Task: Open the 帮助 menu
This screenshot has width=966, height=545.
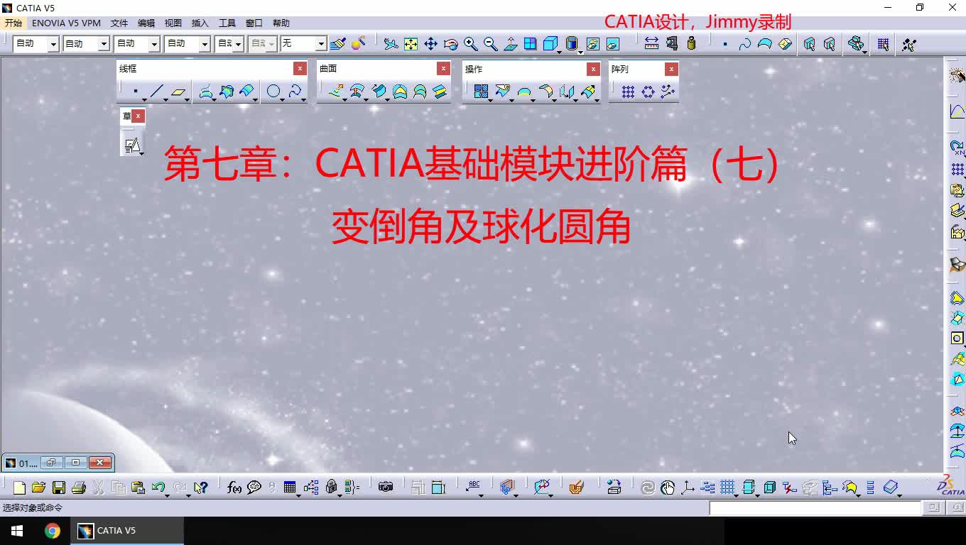Action: [x=281, y=23]
